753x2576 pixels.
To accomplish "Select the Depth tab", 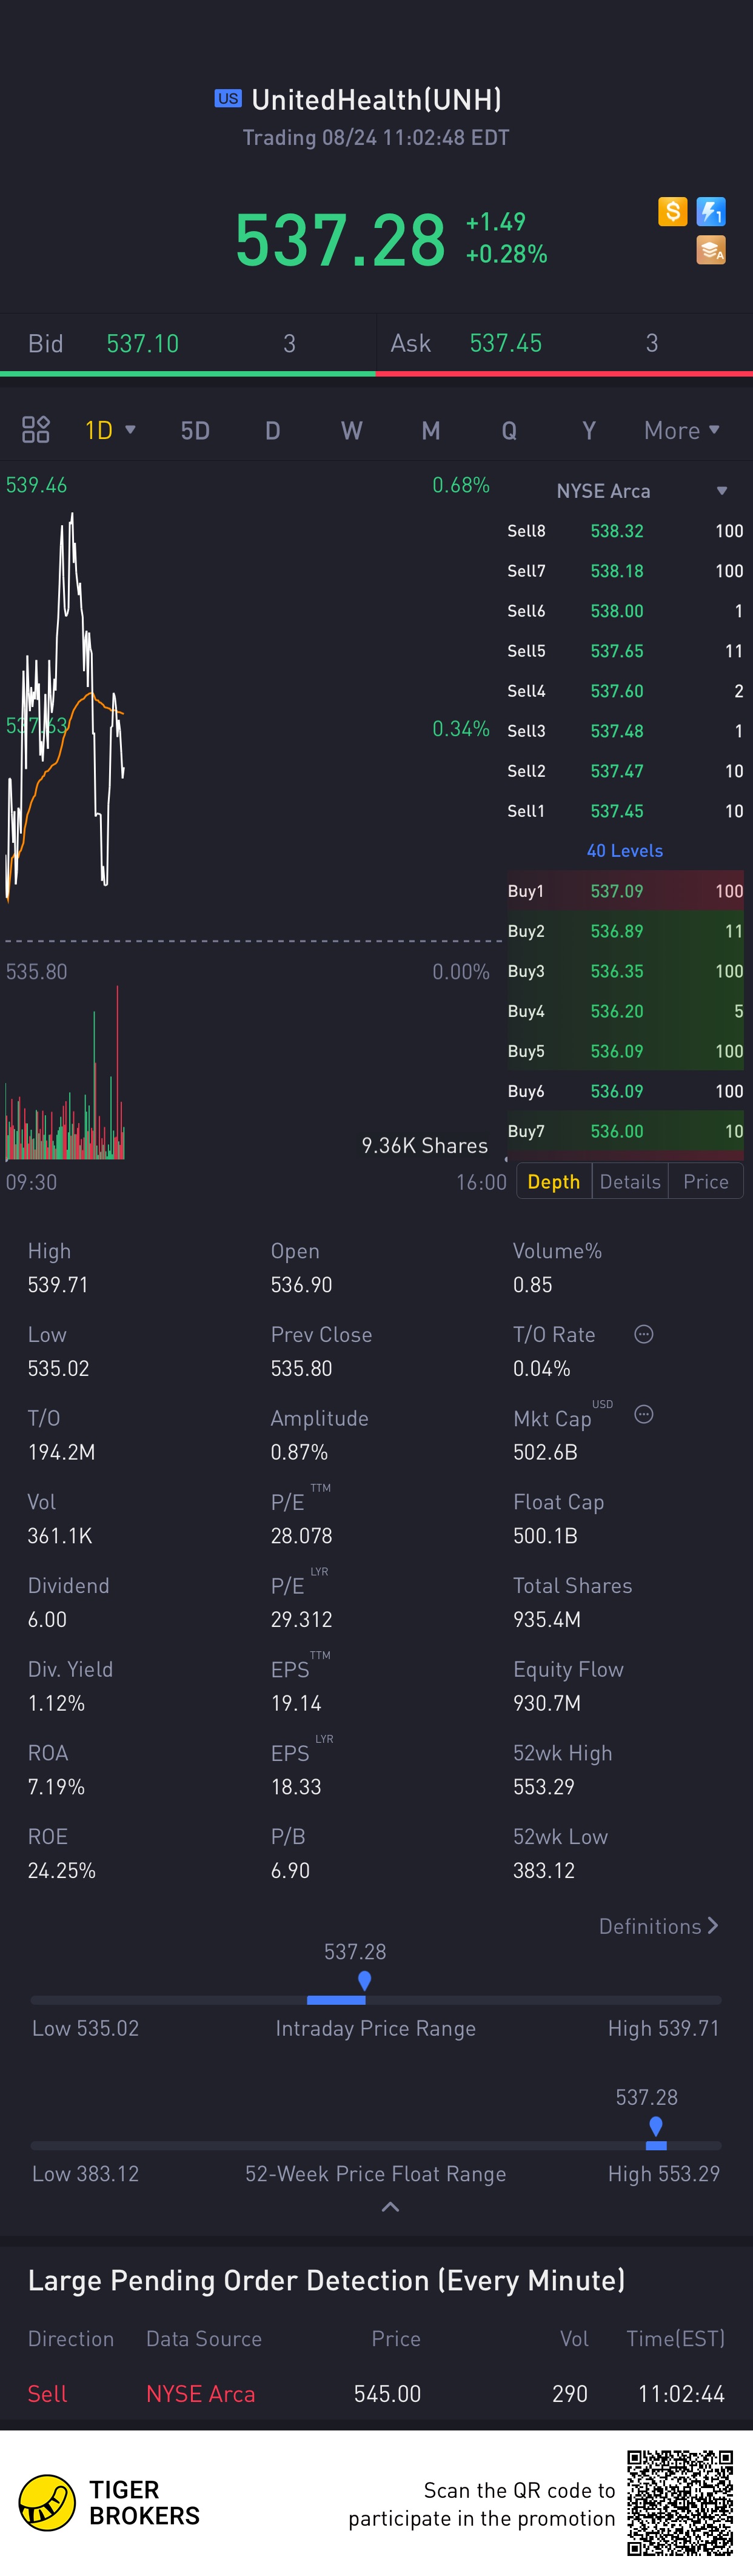I will (554, 1182).
